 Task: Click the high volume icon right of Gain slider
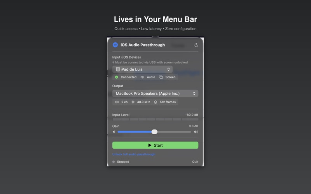(x=196, y=132)
